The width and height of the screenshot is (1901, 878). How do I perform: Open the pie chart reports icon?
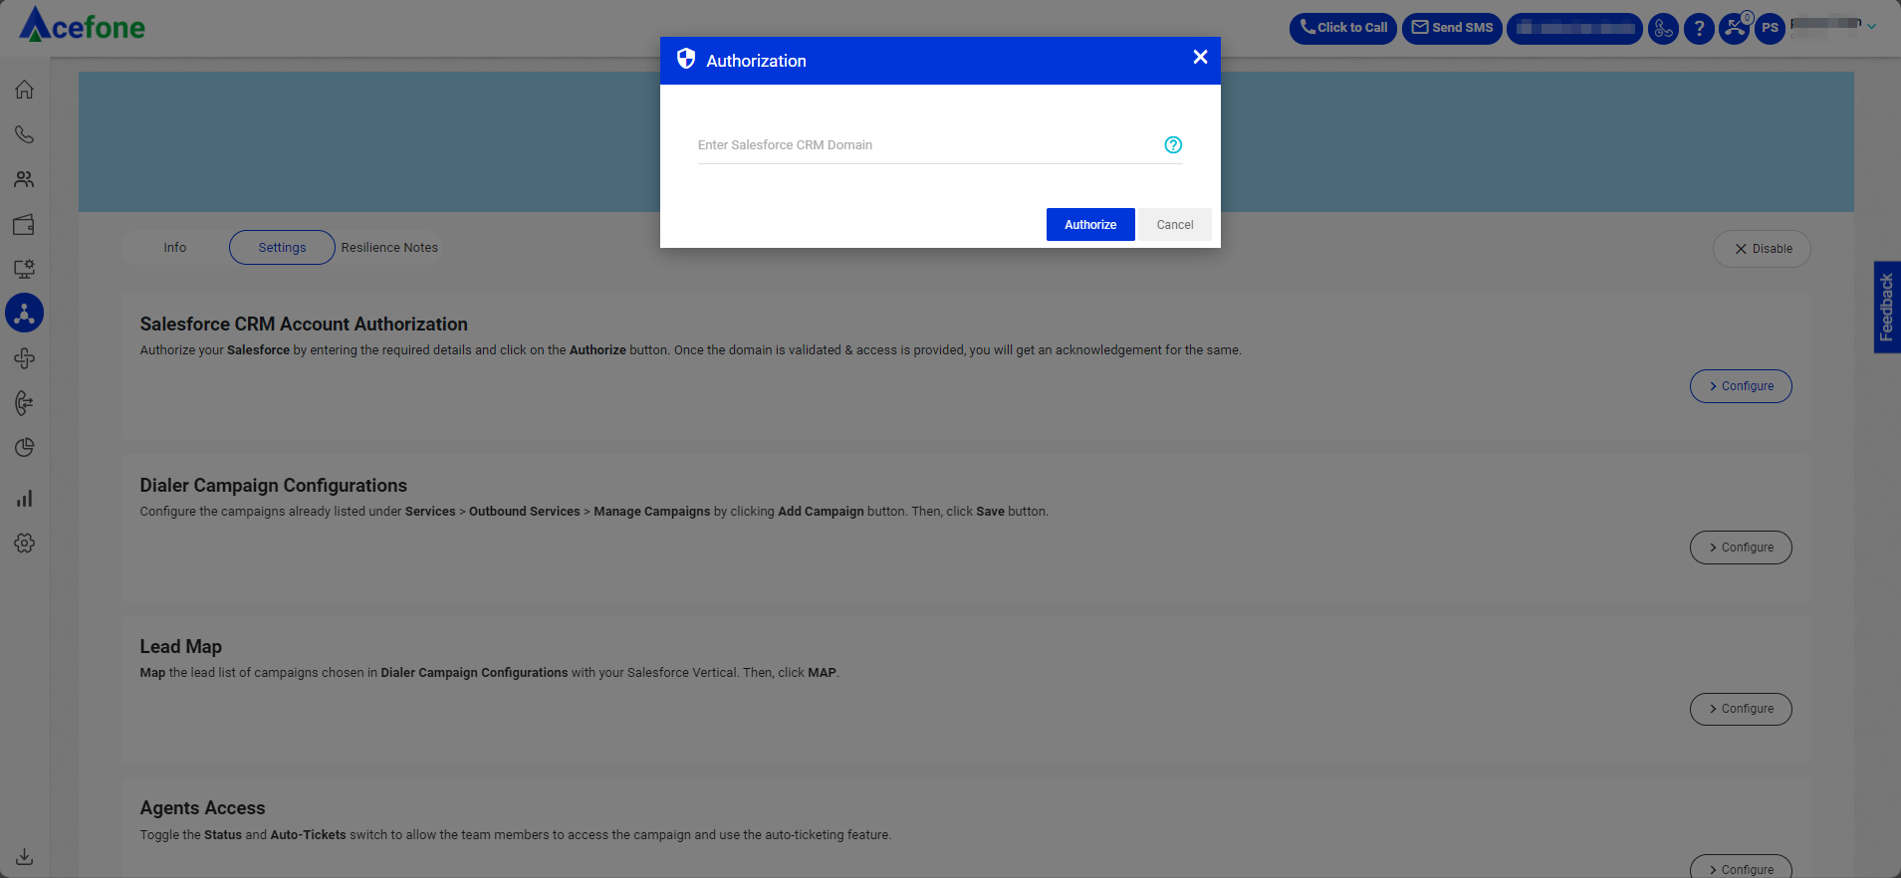(x=25, y=448)
